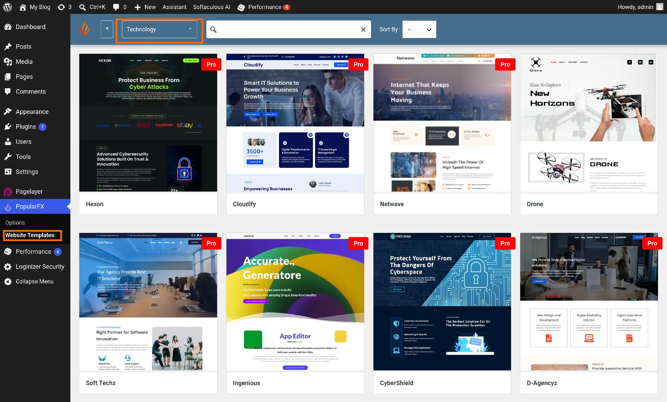Click the Pro badge on Hexon

211,64
